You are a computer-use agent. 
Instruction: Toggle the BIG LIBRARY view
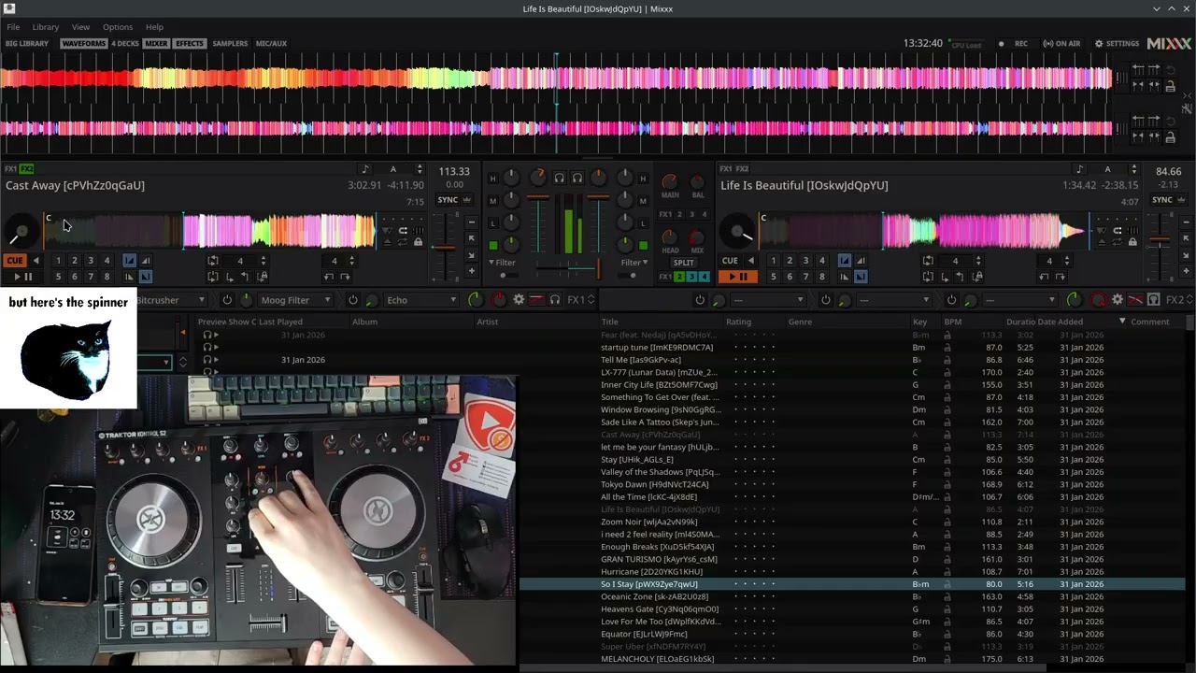27,43
